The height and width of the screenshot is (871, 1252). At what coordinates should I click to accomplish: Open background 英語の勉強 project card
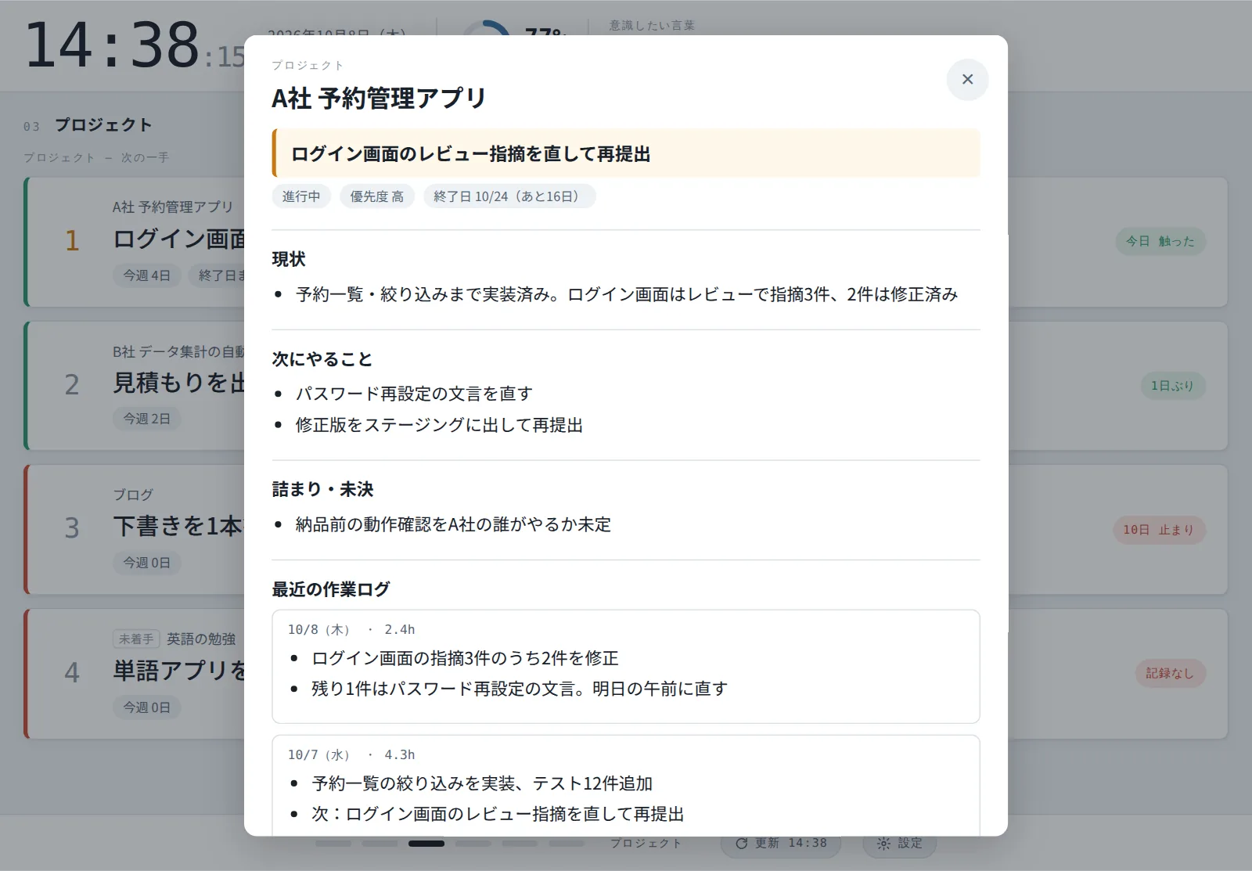[x=133, y=674]
